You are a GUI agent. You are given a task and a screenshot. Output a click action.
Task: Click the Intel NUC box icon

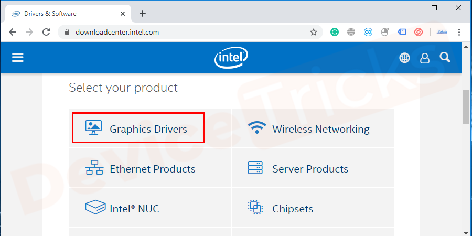click(95, 207)
